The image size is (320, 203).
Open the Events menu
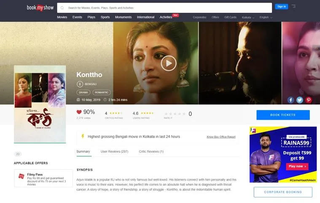click(x=77, y=17)
